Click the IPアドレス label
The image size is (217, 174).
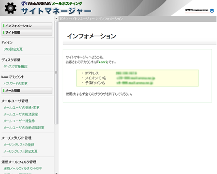(x=92, y=73)
